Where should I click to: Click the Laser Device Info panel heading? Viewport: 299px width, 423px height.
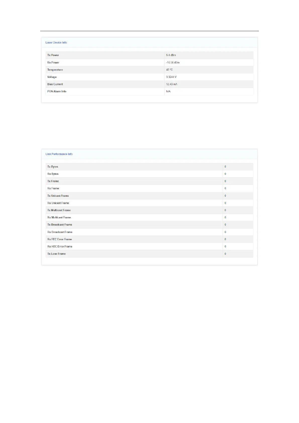56,42
